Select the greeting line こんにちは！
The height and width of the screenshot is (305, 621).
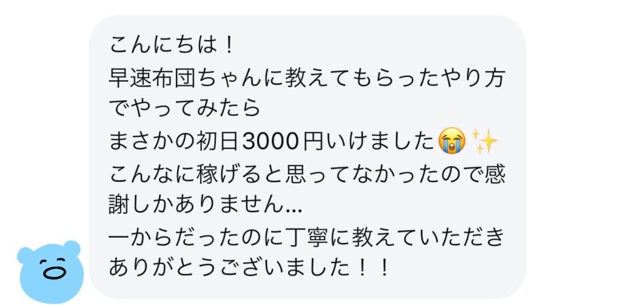(x=173, y=45)
